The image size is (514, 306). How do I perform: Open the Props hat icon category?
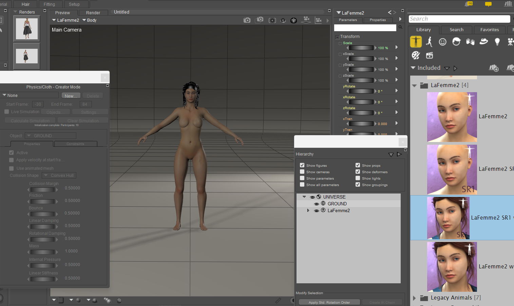click(483, 42)
